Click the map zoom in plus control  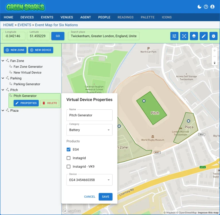[214, 51]
